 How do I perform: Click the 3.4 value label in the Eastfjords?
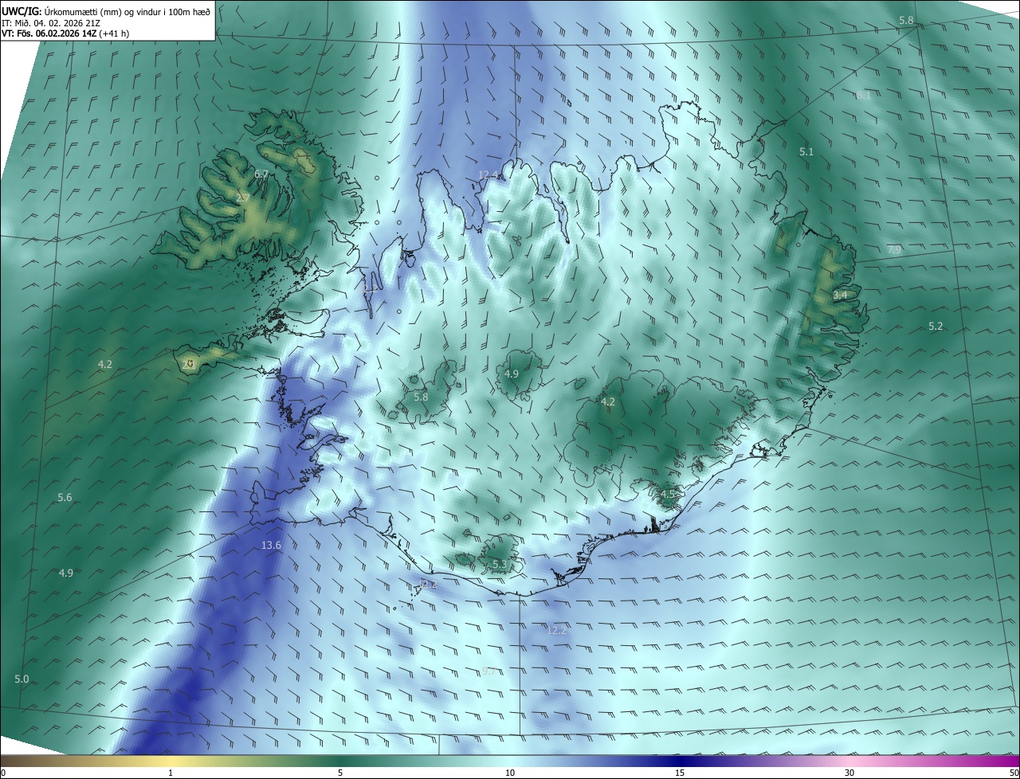tap(840, 296)
